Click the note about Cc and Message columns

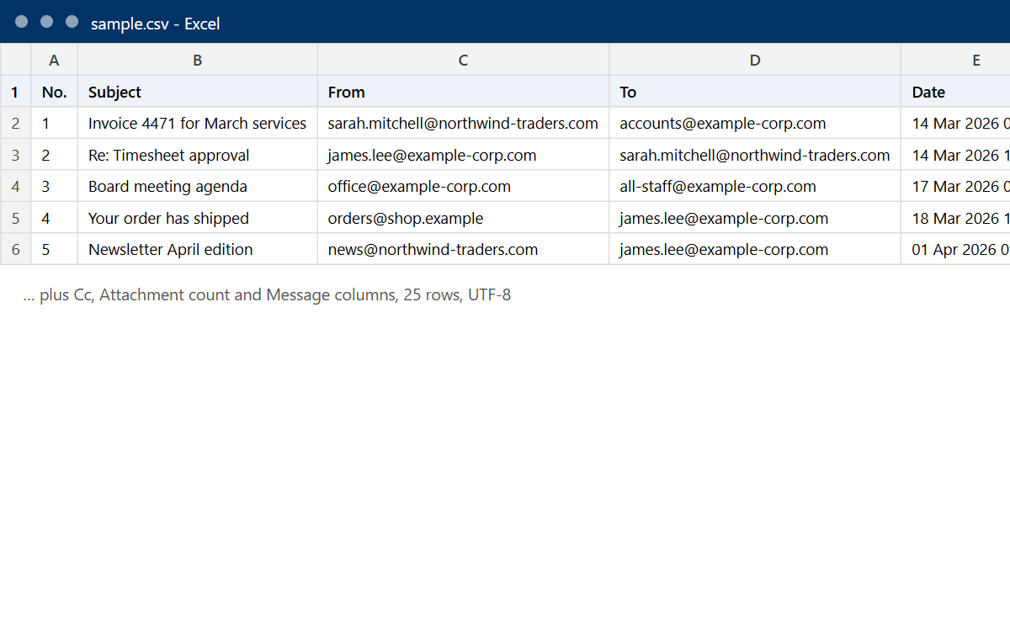[x=267, y=295]
